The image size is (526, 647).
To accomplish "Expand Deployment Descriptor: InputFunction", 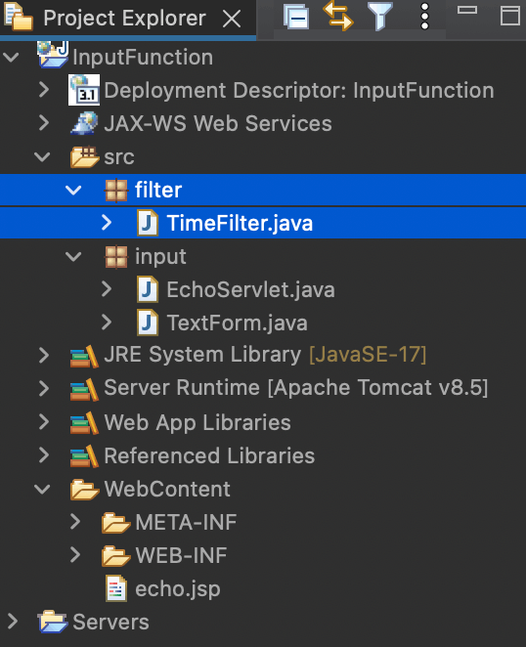I will [44, 90].
